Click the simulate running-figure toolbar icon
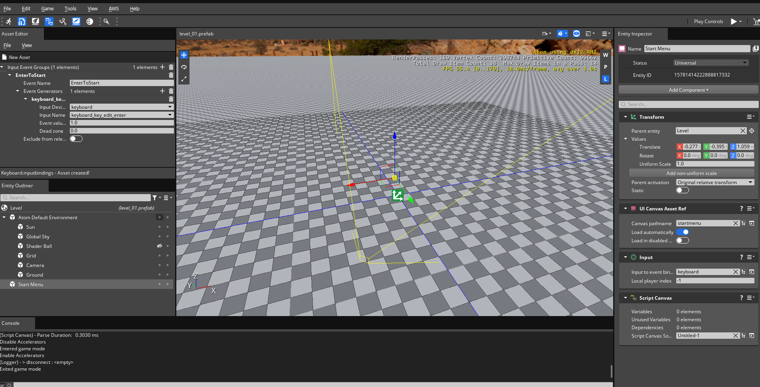Screen dimensions: 760x387 pyautogui.click(x=8, y=21)
